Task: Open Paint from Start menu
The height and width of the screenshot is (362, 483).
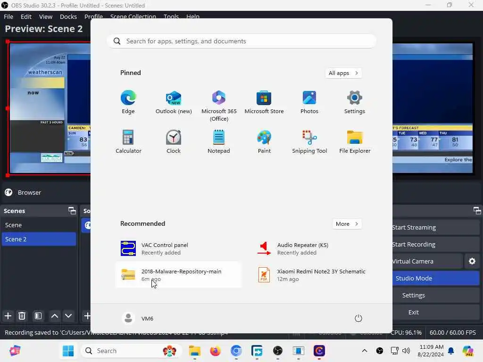Action: coord(264,141)
